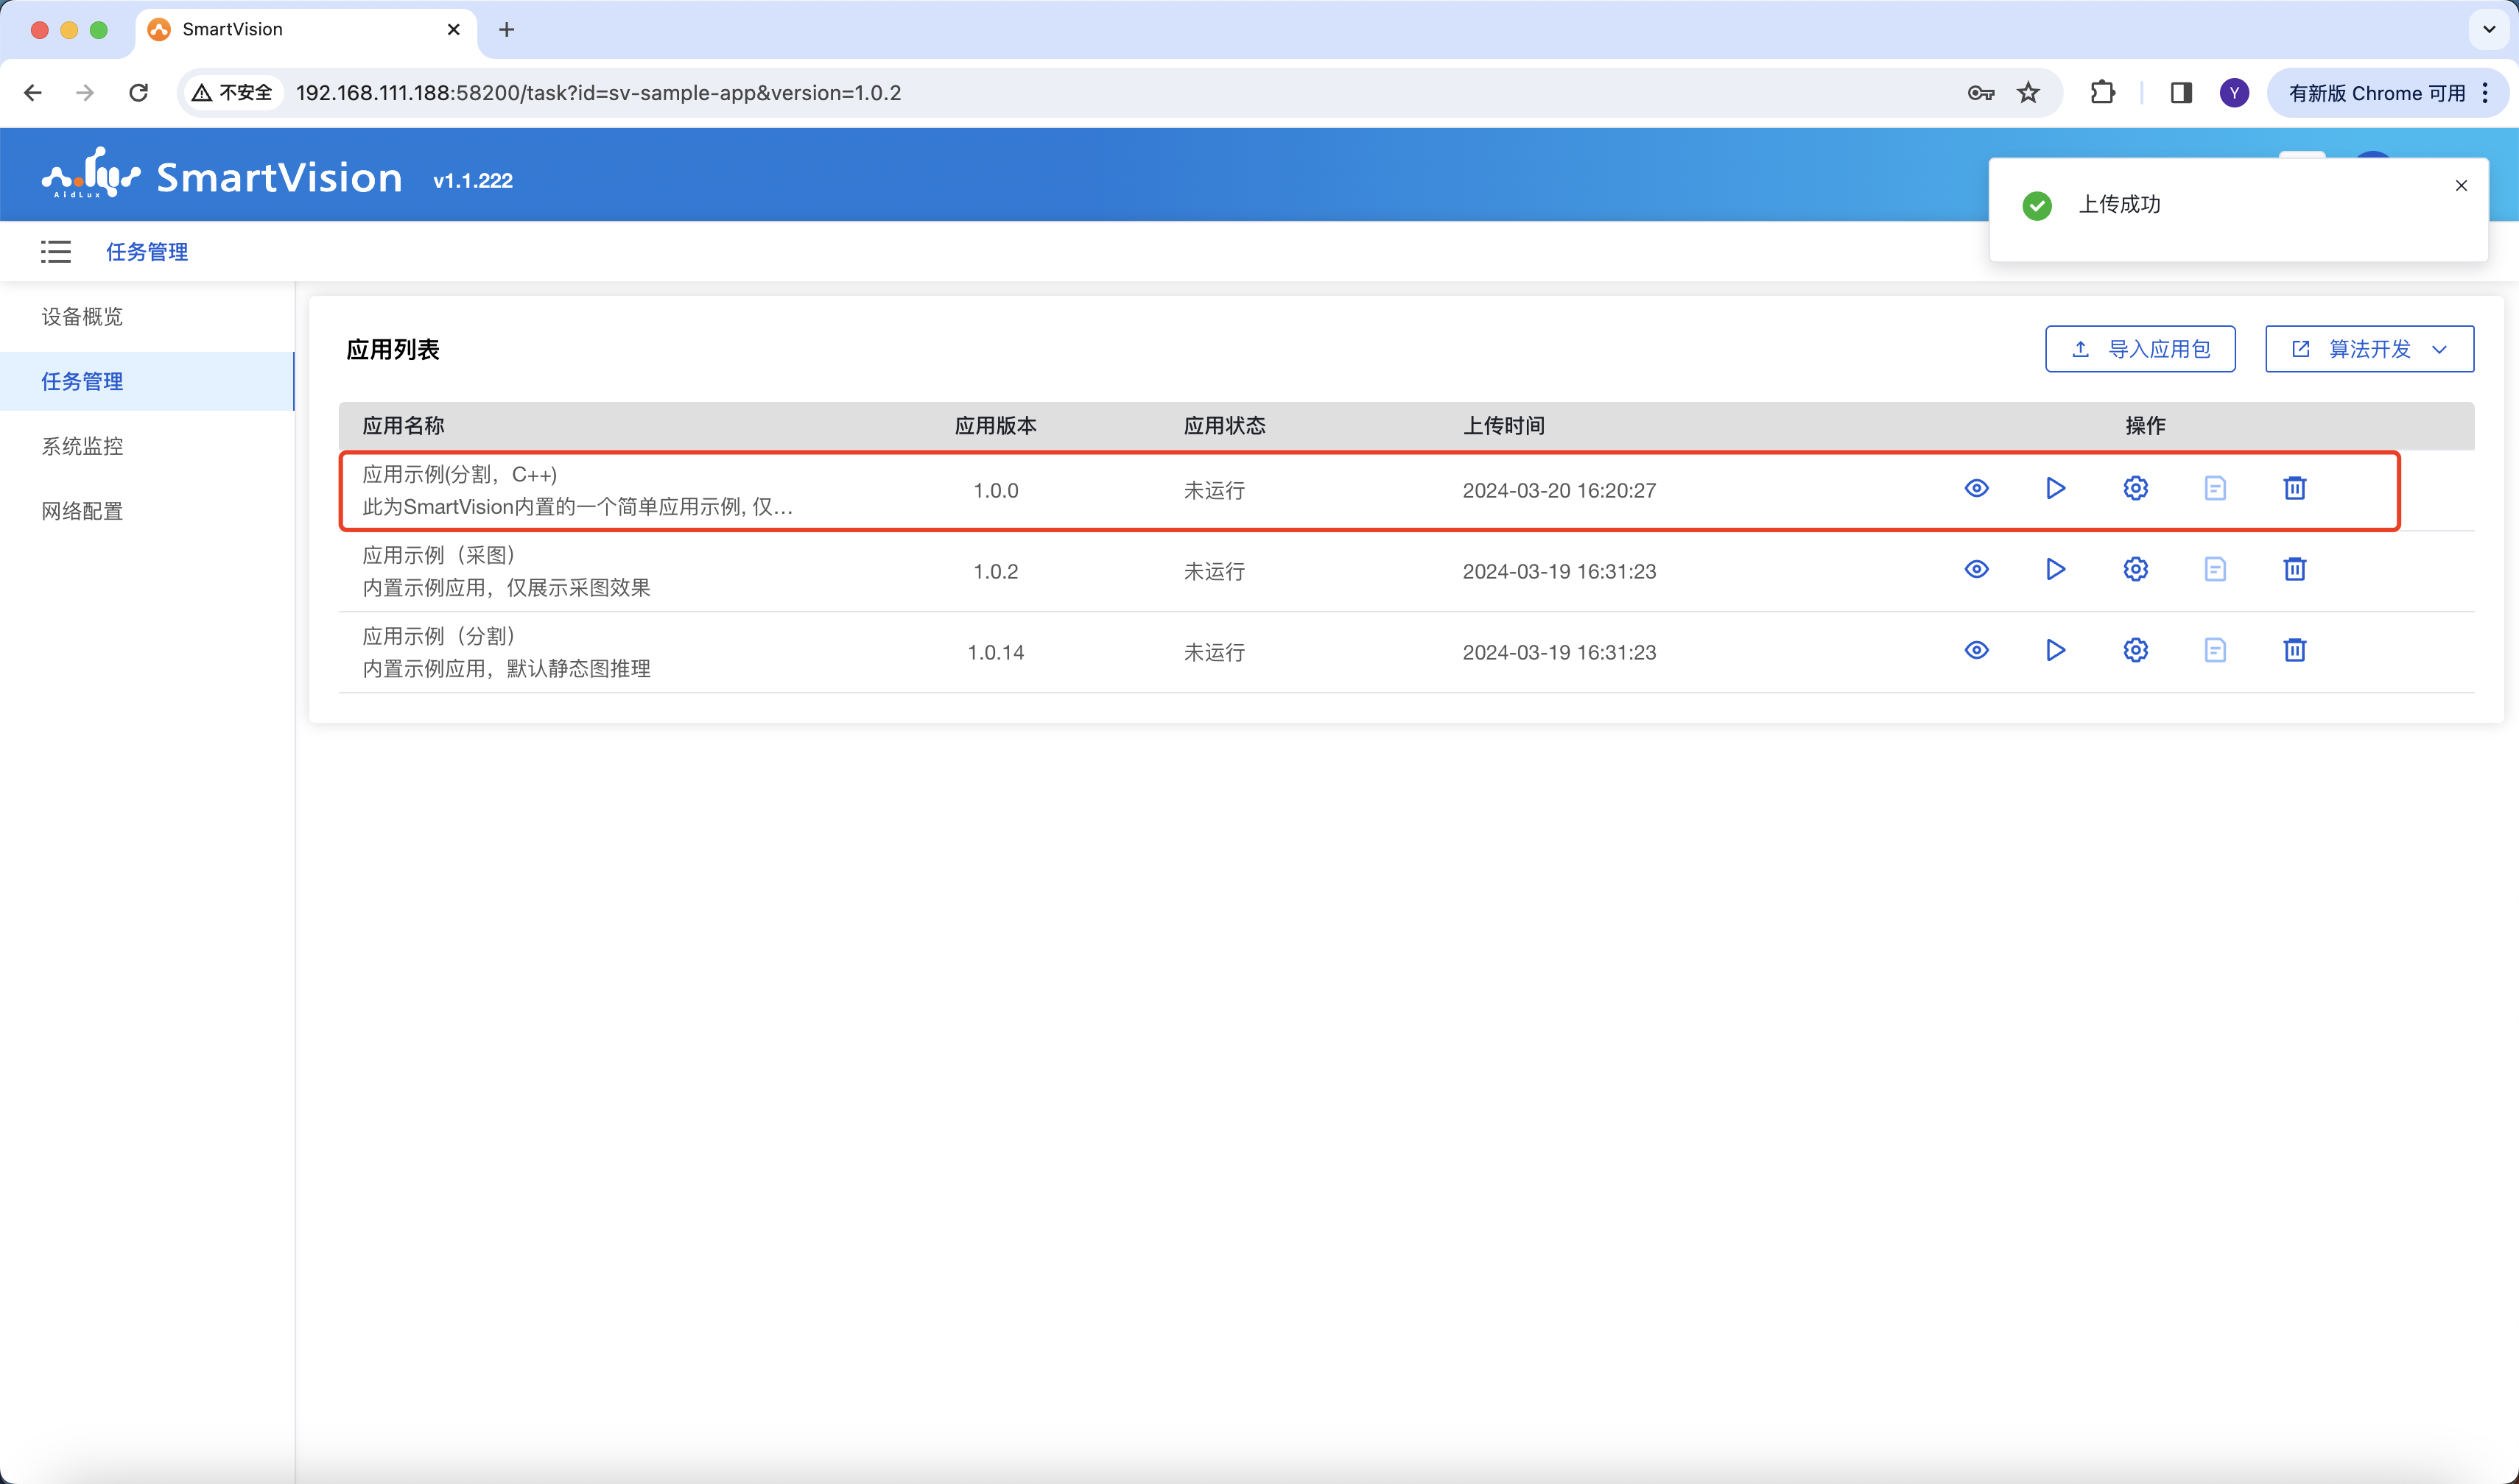
Task: Delete 应用示例（分割）version 1.0.14
Action: point(2295,650)
